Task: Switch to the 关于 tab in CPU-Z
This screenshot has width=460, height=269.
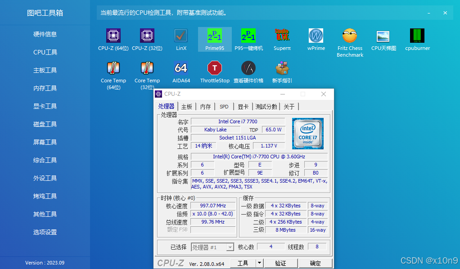Action: point(289,107)
